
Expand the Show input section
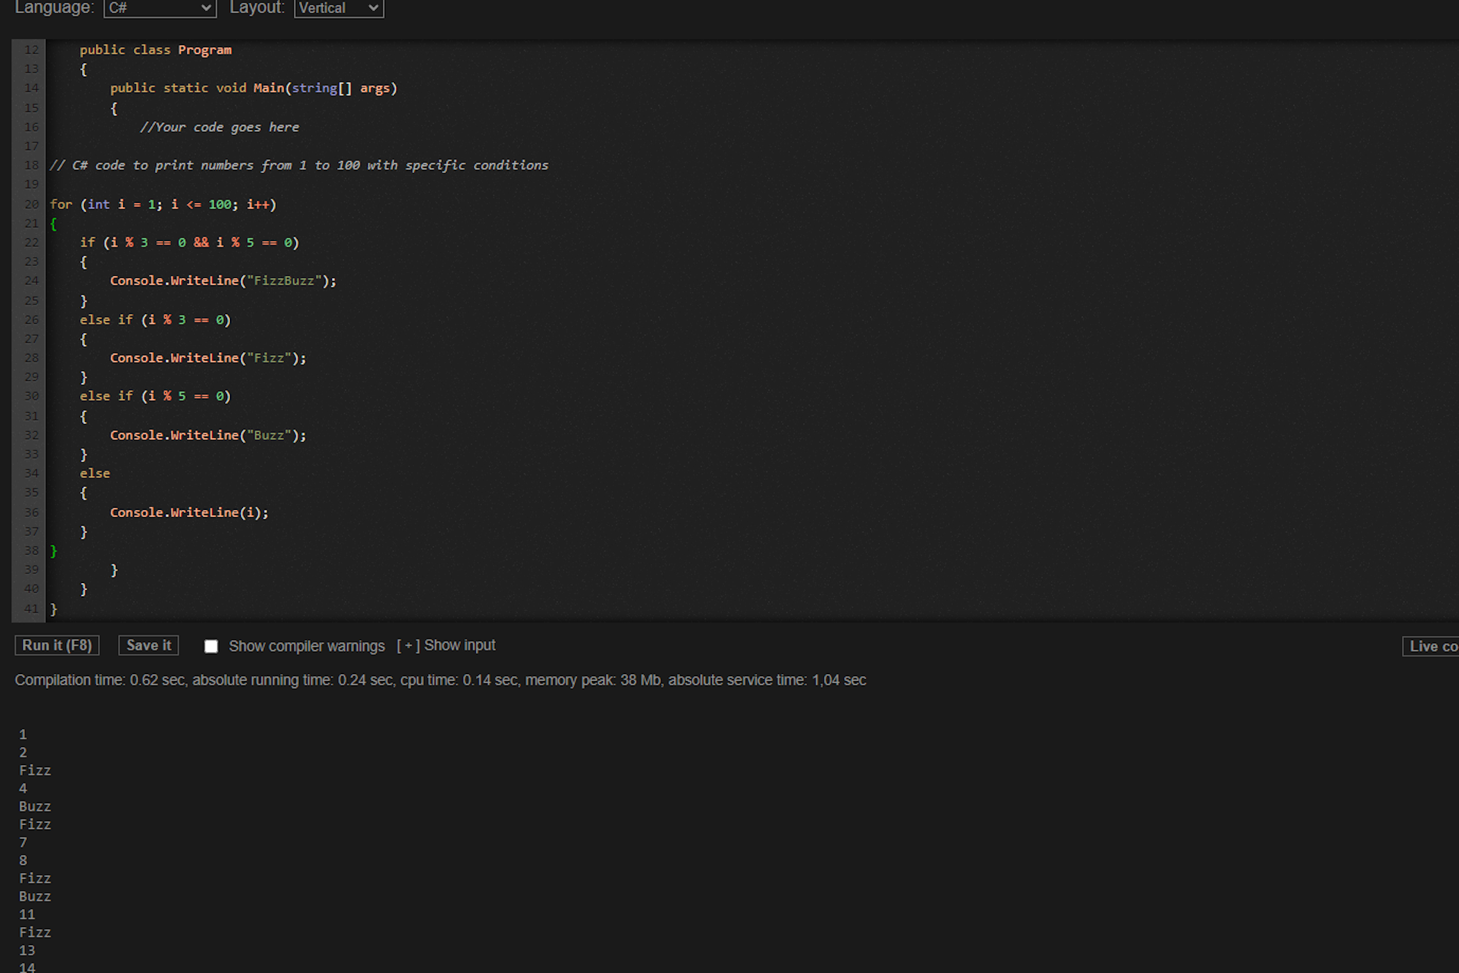446,646
